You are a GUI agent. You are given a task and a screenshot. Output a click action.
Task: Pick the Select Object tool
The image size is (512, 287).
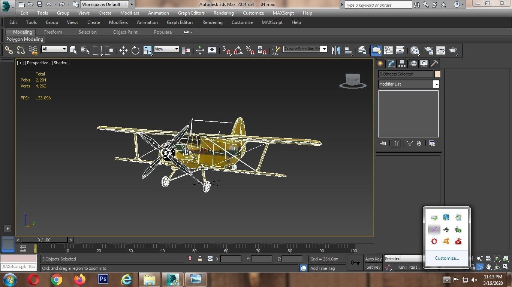[73, 50]
